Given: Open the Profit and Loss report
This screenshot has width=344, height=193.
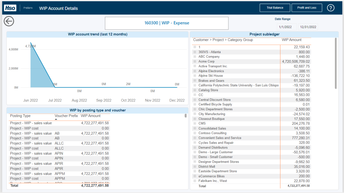Looking at the screenshot, I should pyautogui.click(x=307, y=8).
